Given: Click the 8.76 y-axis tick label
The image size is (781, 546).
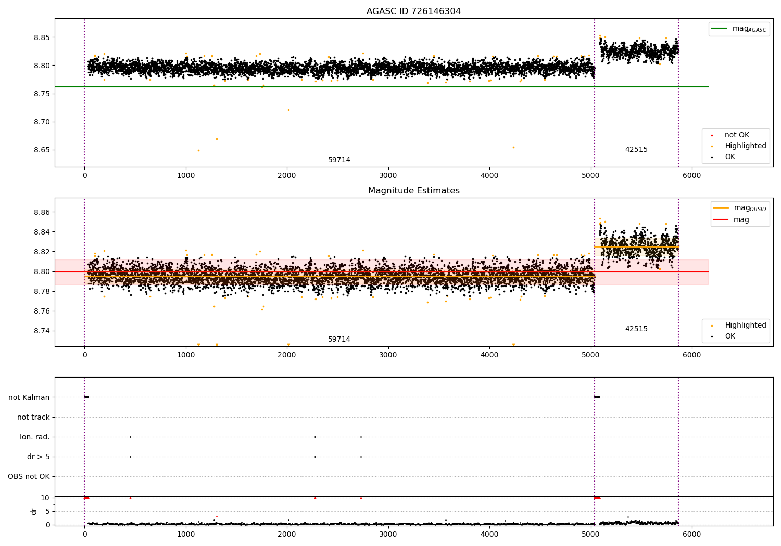Looking at the screenshot, I should (x=42, y=311).
